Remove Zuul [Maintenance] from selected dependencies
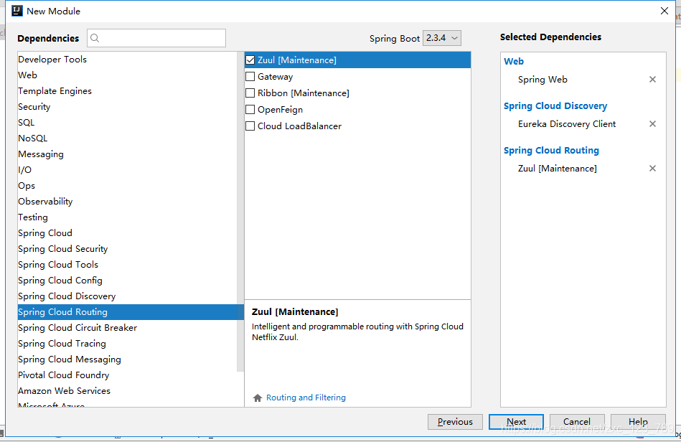The height and width of the screenshot is (442, 681). pos(652,169)
